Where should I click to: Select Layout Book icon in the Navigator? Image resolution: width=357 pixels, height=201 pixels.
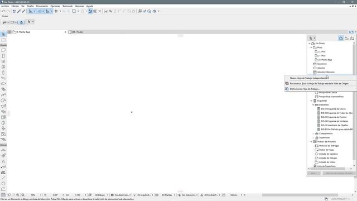point(352,39)
